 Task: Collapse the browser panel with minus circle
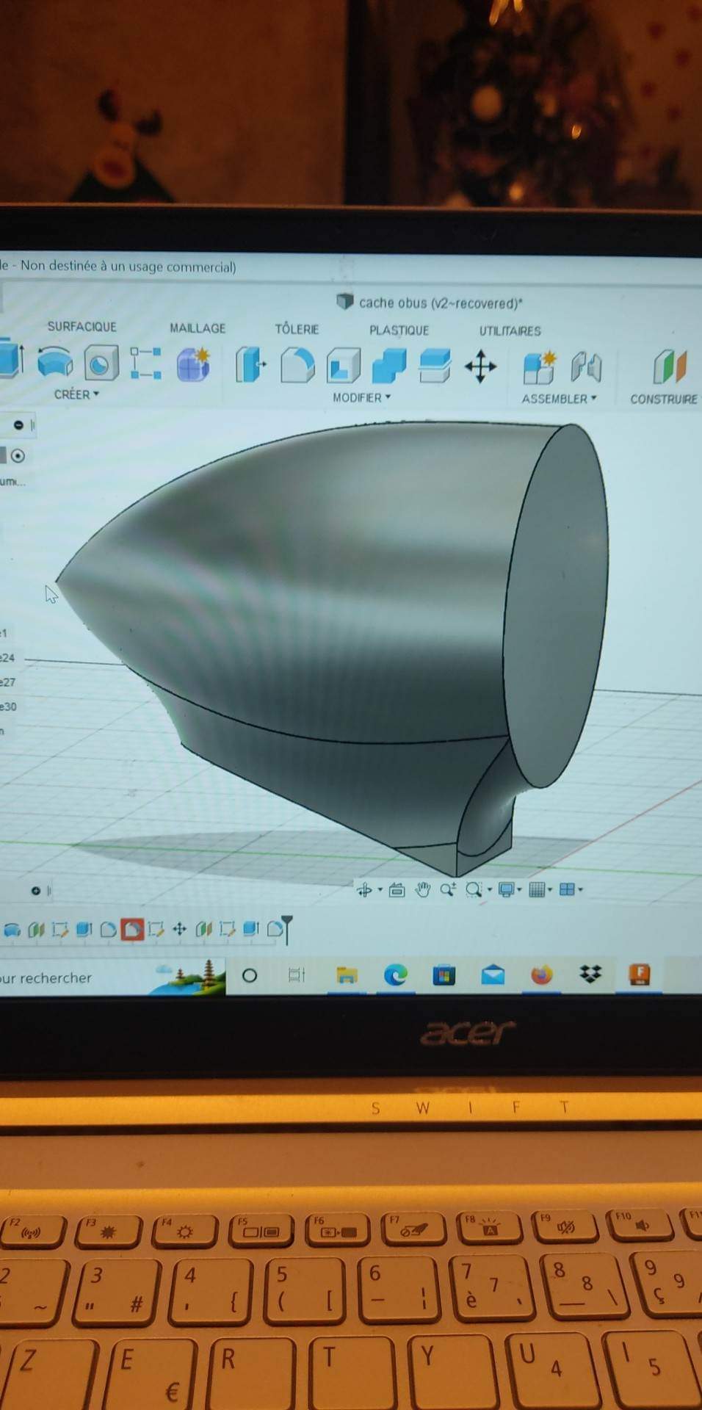[x=18, y=425]
